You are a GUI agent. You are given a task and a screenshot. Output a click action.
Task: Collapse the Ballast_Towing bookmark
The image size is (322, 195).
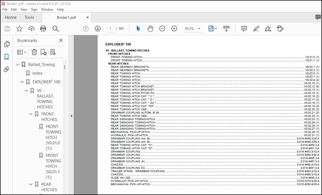pos(18,65)
